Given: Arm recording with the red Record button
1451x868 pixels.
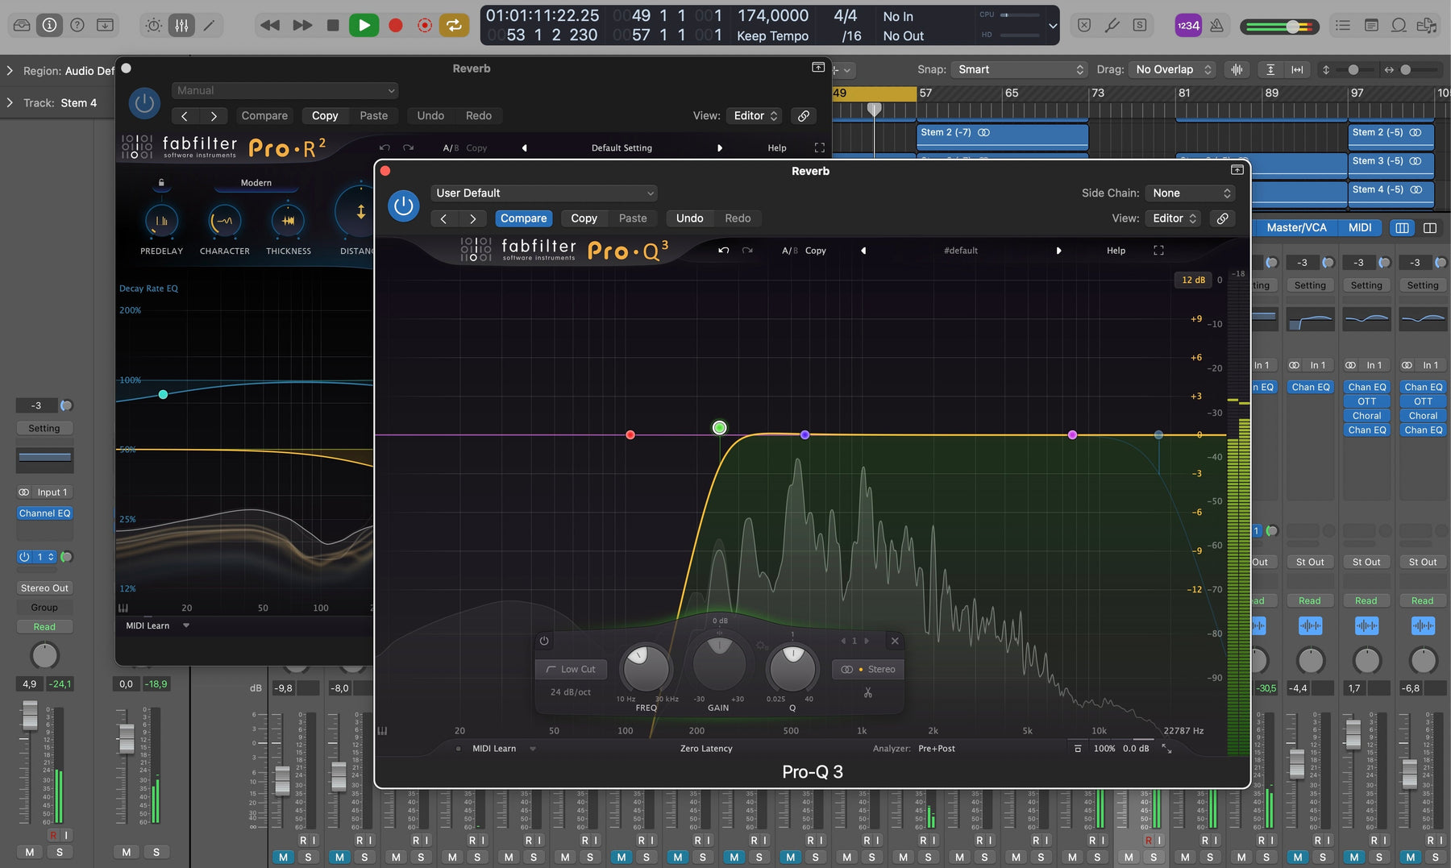Looking at the screenshot, I should [x=395, y=25].
